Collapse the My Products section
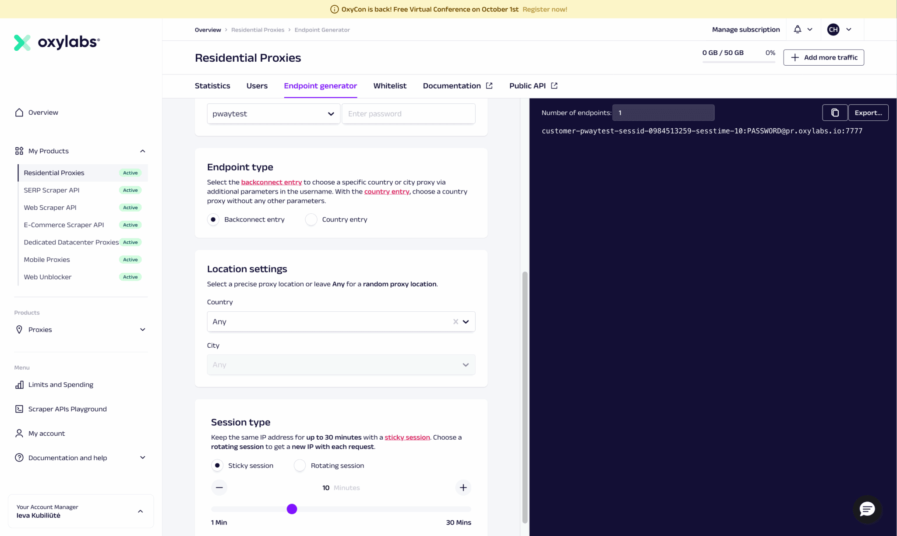Image resolution: width=897 pixels, height=536 pixels. point(142,151)
